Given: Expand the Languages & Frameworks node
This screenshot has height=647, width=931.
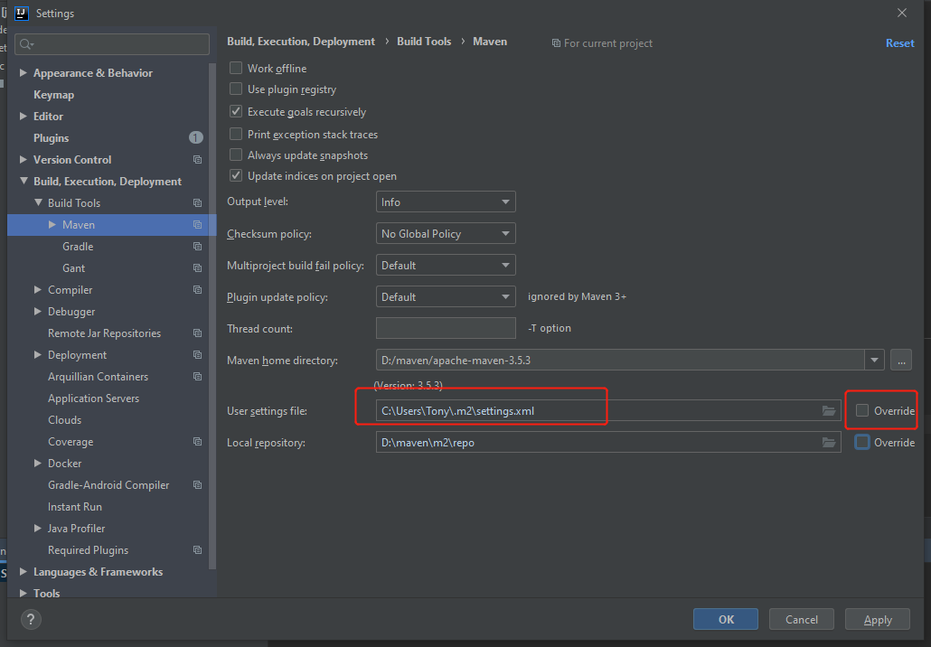Looking at the screenshot, I should pos(24,572).
